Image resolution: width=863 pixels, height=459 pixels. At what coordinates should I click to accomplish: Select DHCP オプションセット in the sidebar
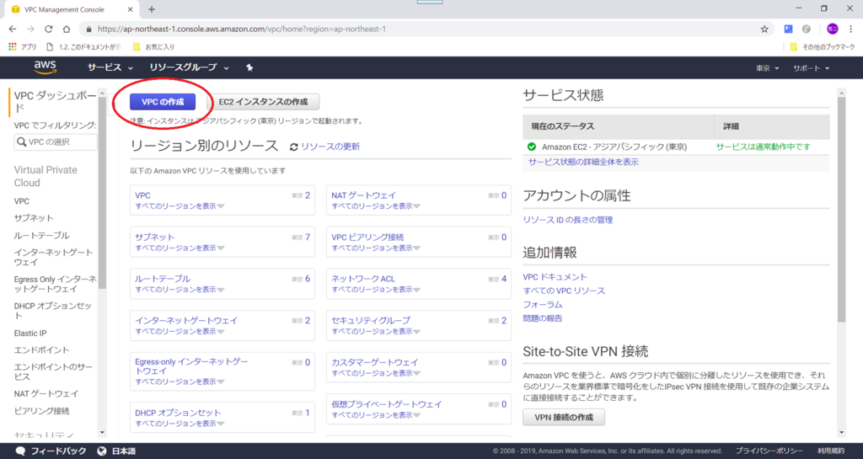click(53, 311)
